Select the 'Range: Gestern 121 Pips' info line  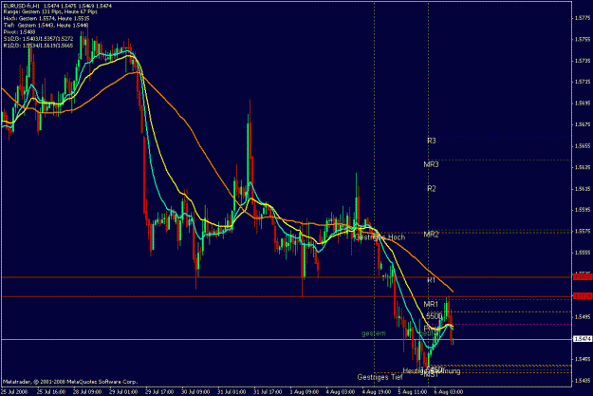[x=50, y=12]
